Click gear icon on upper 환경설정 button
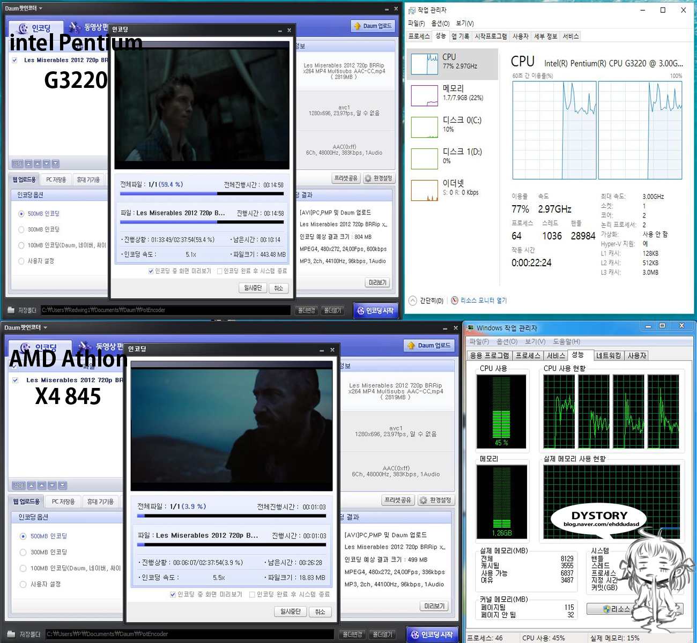 pos(368,178)
